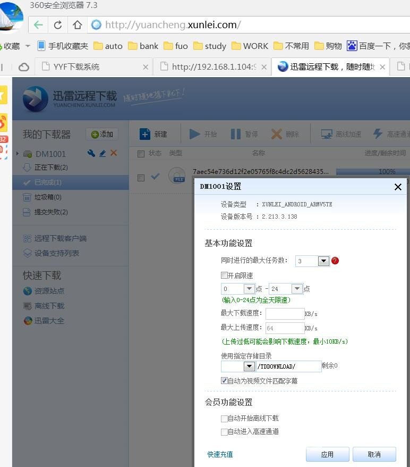410x467 pixels.
Task: Uncheck 自动为视频文件匹配字幕 checkbox
Action: point(224,381)
